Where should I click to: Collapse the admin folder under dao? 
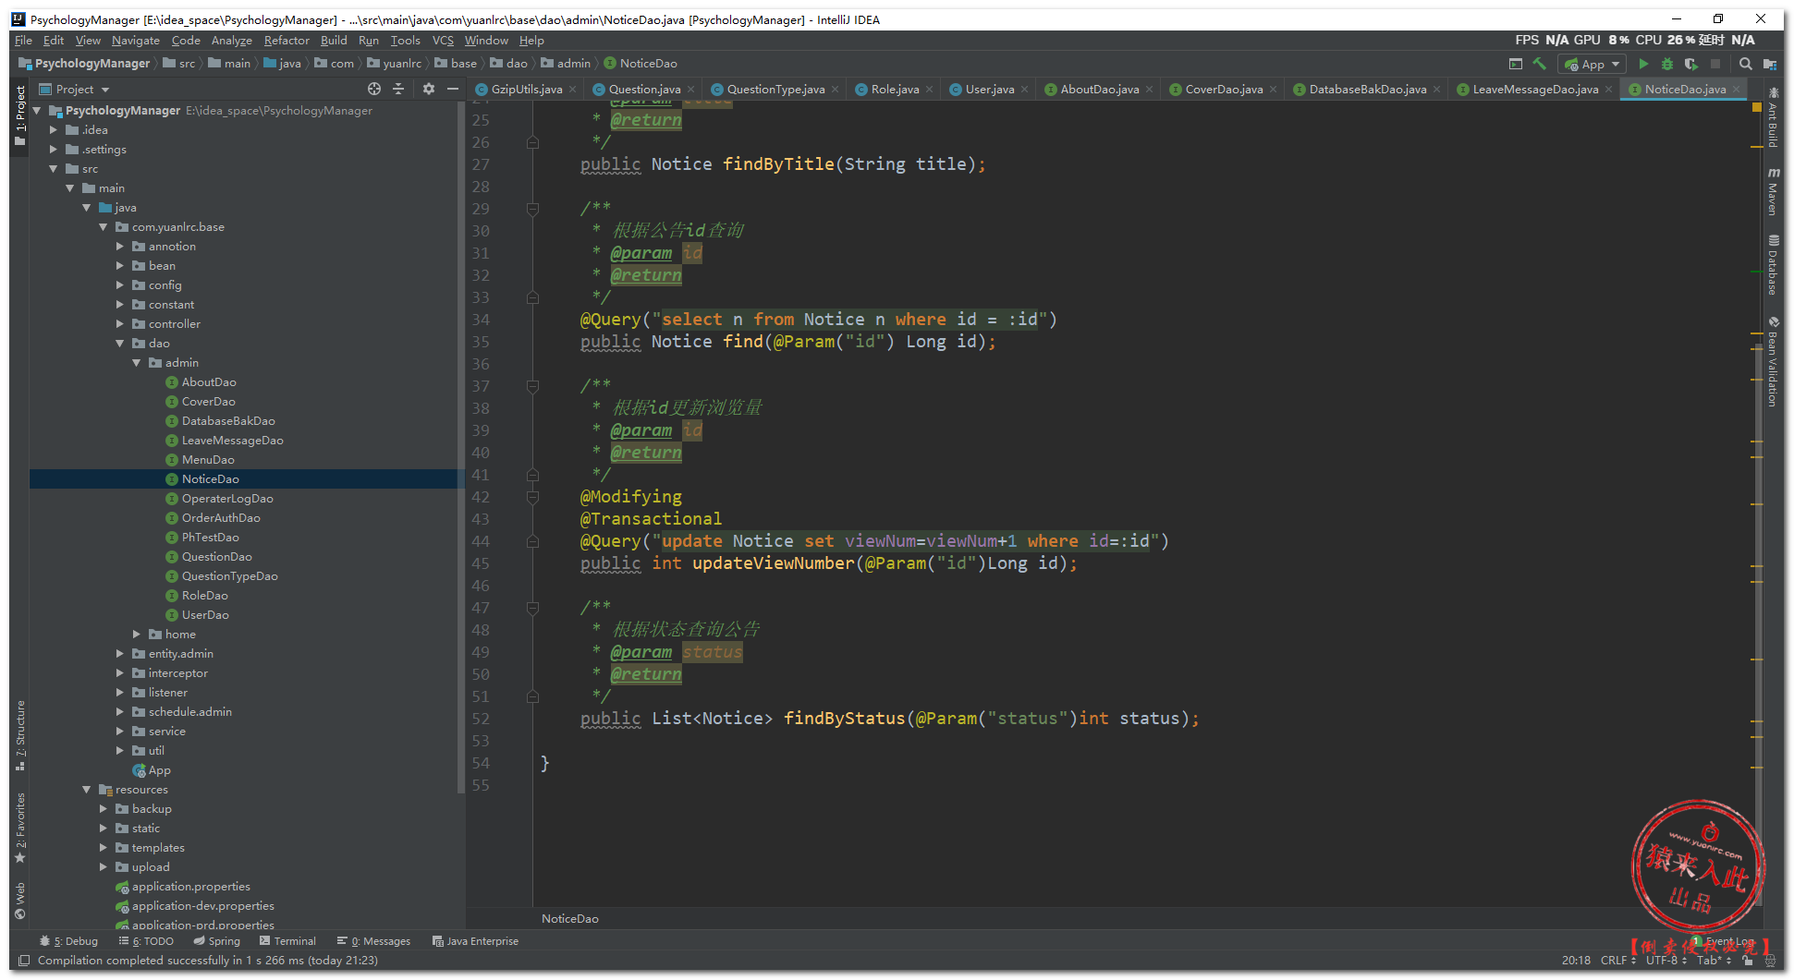point(137,363)
